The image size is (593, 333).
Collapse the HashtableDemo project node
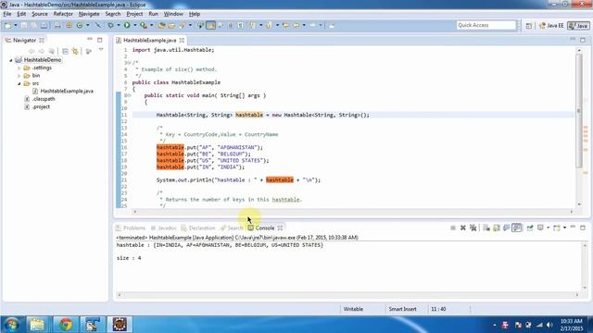(11, 60)
